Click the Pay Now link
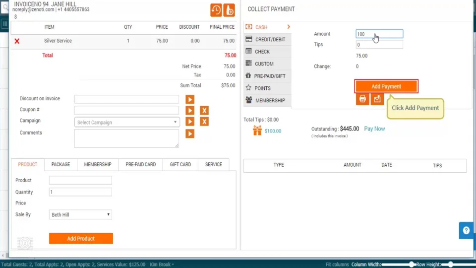Viewport: 476px width, 268px height. [374, 129]
